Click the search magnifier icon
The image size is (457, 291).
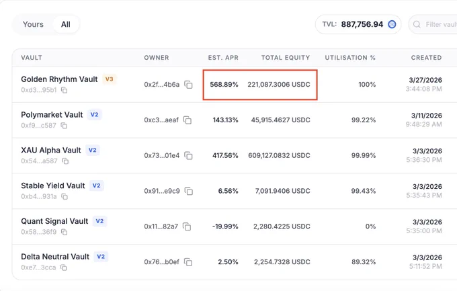tap(417, 24)
